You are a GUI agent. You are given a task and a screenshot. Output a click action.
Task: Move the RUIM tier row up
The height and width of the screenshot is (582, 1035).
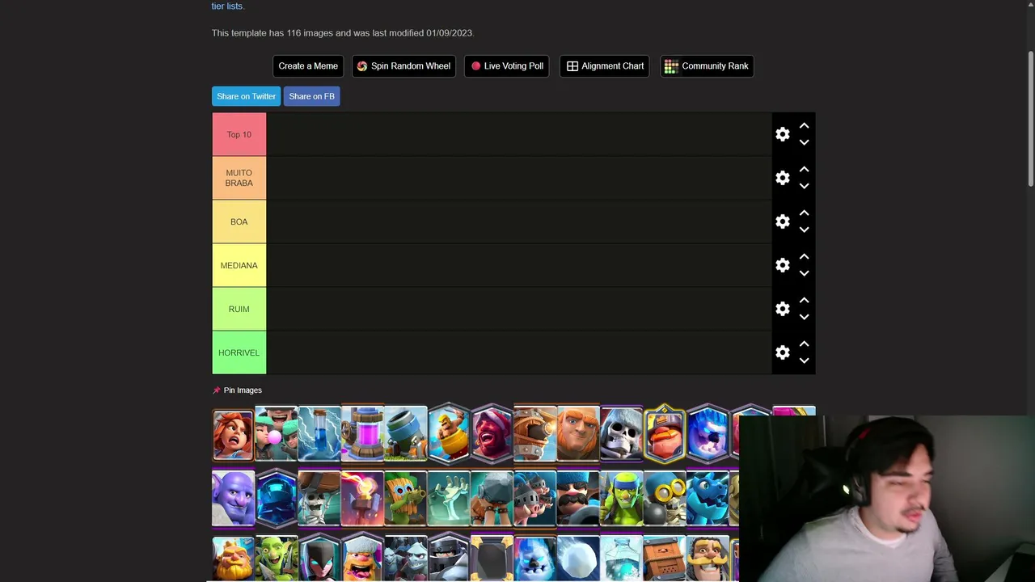coord(804,301)
